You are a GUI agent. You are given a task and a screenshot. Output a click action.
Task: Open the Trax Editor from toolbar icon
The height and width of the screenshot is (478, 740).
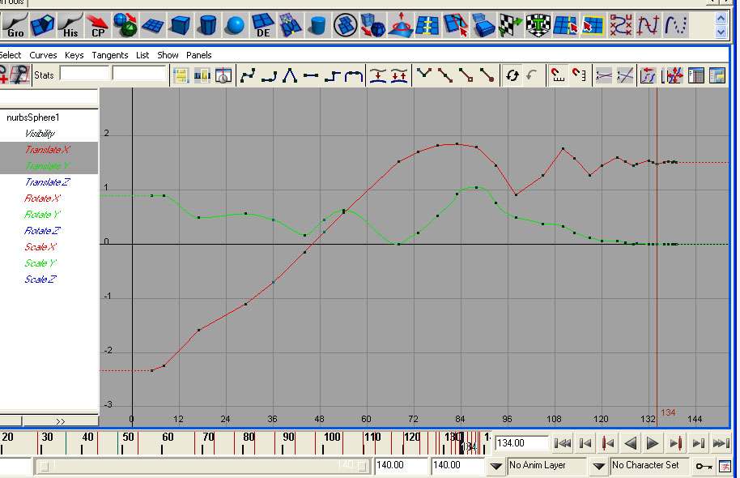(717, 75)
